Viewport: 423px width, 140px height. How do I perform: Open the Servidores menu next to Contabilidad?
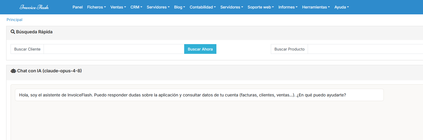tap(232, 7)
